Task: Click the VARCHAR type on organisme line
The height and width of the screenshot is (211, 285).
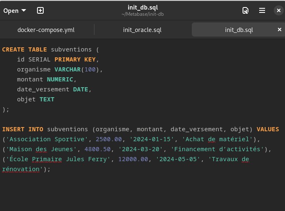Action: 67,69
